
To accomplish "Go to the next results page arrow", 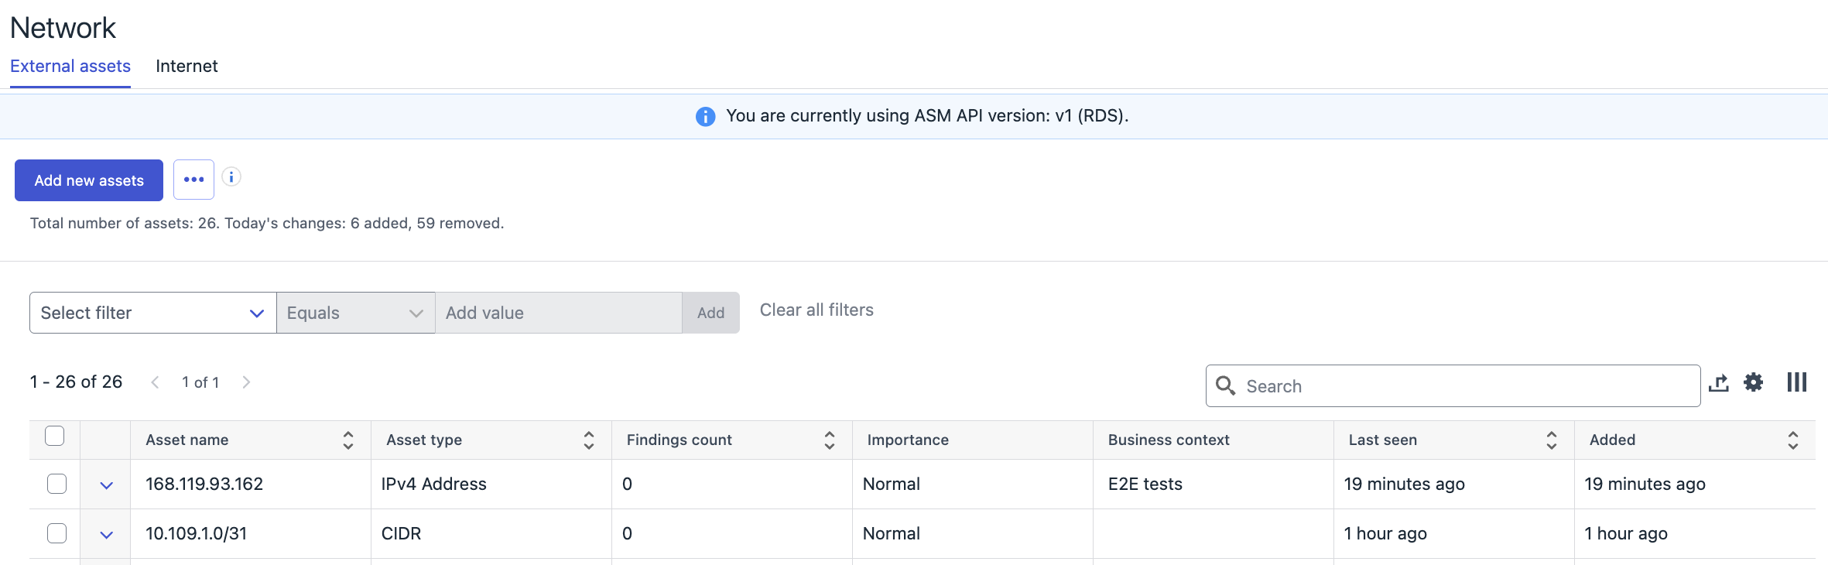I will (x=246, y=382).
